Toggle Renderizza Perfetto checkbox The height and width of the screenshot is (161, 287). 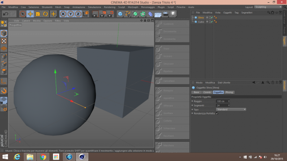coord(217,113)
